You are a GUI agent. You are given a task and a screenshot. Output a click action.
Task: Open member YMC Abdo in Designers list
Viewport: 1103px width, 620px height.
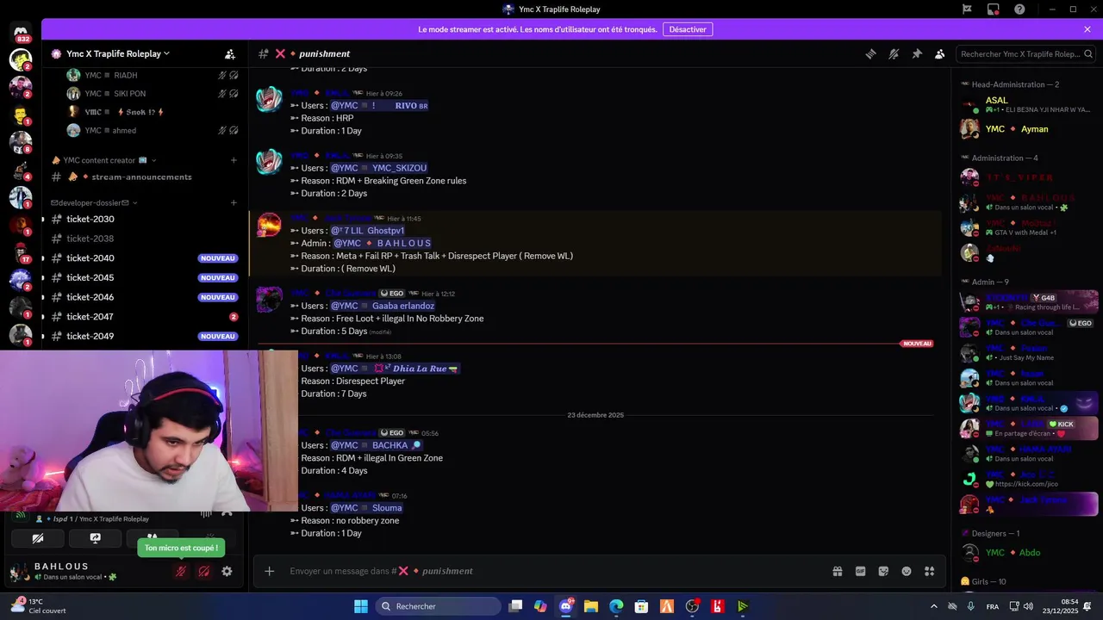(1029, 553)
